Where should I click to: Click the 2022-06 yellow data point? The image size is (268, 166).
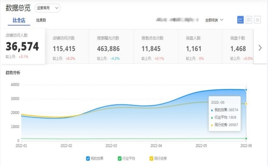246,104
